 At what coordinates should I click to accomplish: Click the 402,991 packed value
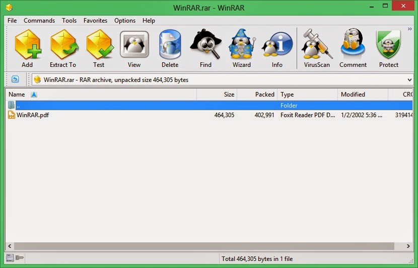pyautogui.click(x=264, y=115)
